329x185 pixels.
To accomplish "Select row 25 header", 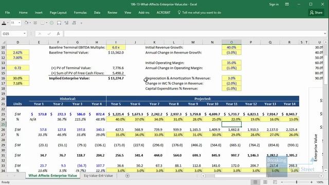I will click(3, 124).
